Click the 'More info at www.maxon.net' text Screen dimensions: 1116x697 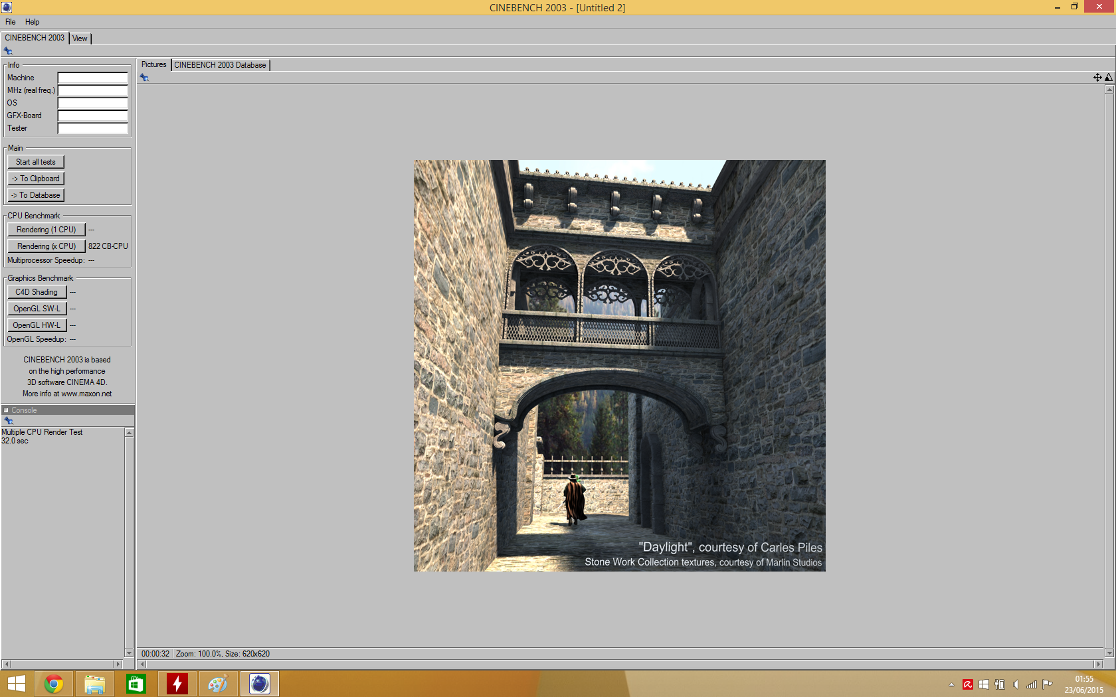(67, 394)
